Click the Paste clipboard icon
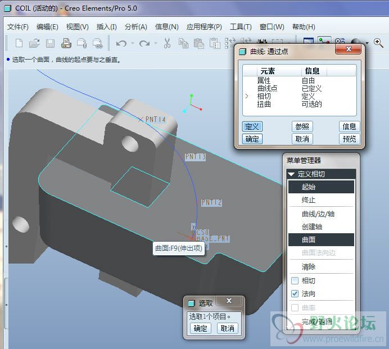Image resolution: width=389 pixels, height=349 pixels. pyautogui.click(x=199, y=43)
